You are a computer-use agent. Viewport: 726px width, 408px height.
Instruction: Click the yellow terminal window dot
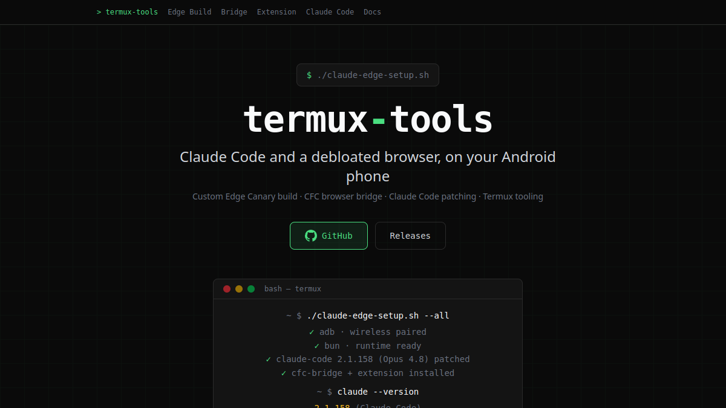pos(239,289)
